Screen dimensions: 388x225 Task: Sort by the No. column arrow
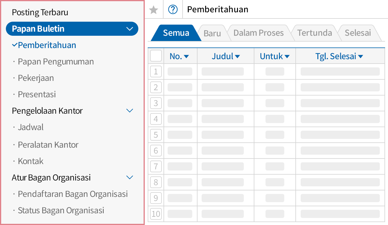click(186, 57)
